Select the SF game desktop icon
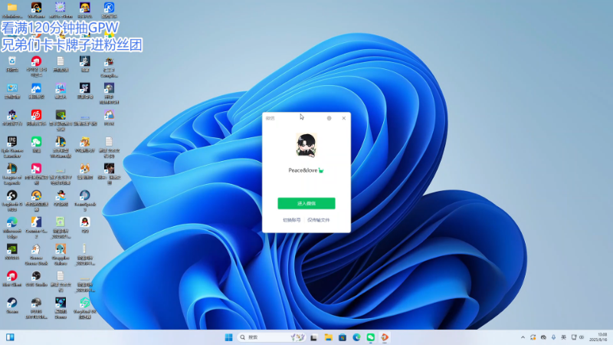613x345 pixels. point(85,90)
